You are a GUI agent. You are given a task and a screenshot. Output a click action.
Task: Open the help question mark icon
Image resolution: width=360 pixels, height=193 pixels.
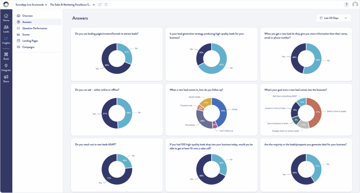tap(346, 5)
